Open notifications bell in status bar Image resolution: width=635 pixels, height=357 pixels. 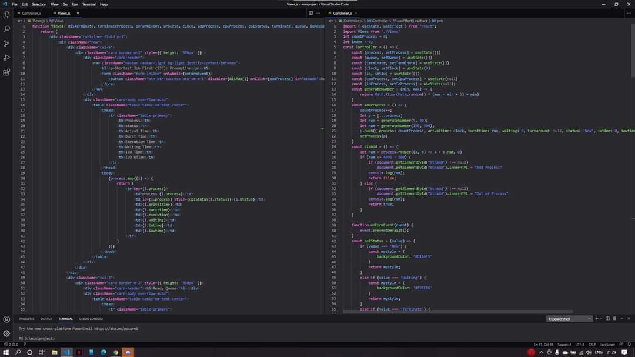tap(629, 345)
